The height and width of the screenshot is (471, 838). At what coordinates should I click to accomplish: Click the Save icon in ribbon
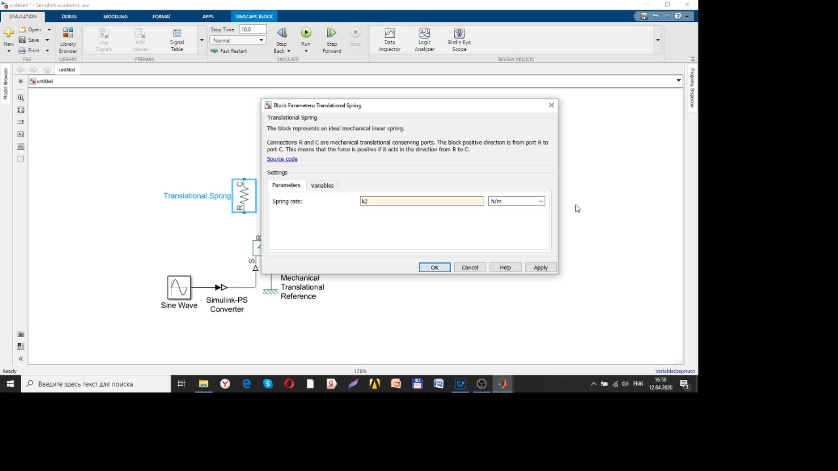pos(22,40)
